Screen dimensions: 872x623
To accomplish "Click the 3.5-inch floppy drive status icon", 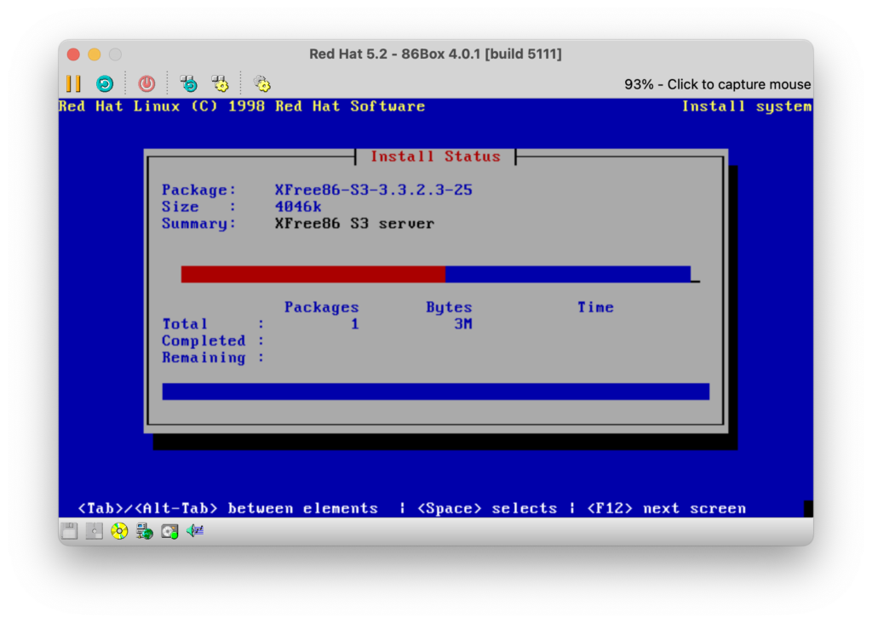I will point(70,531).
